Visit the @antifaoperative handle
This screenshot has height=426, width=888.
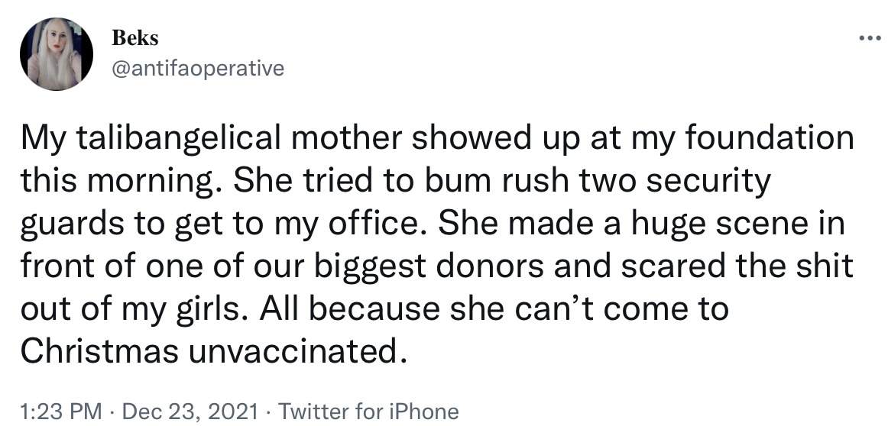(198, 69)
